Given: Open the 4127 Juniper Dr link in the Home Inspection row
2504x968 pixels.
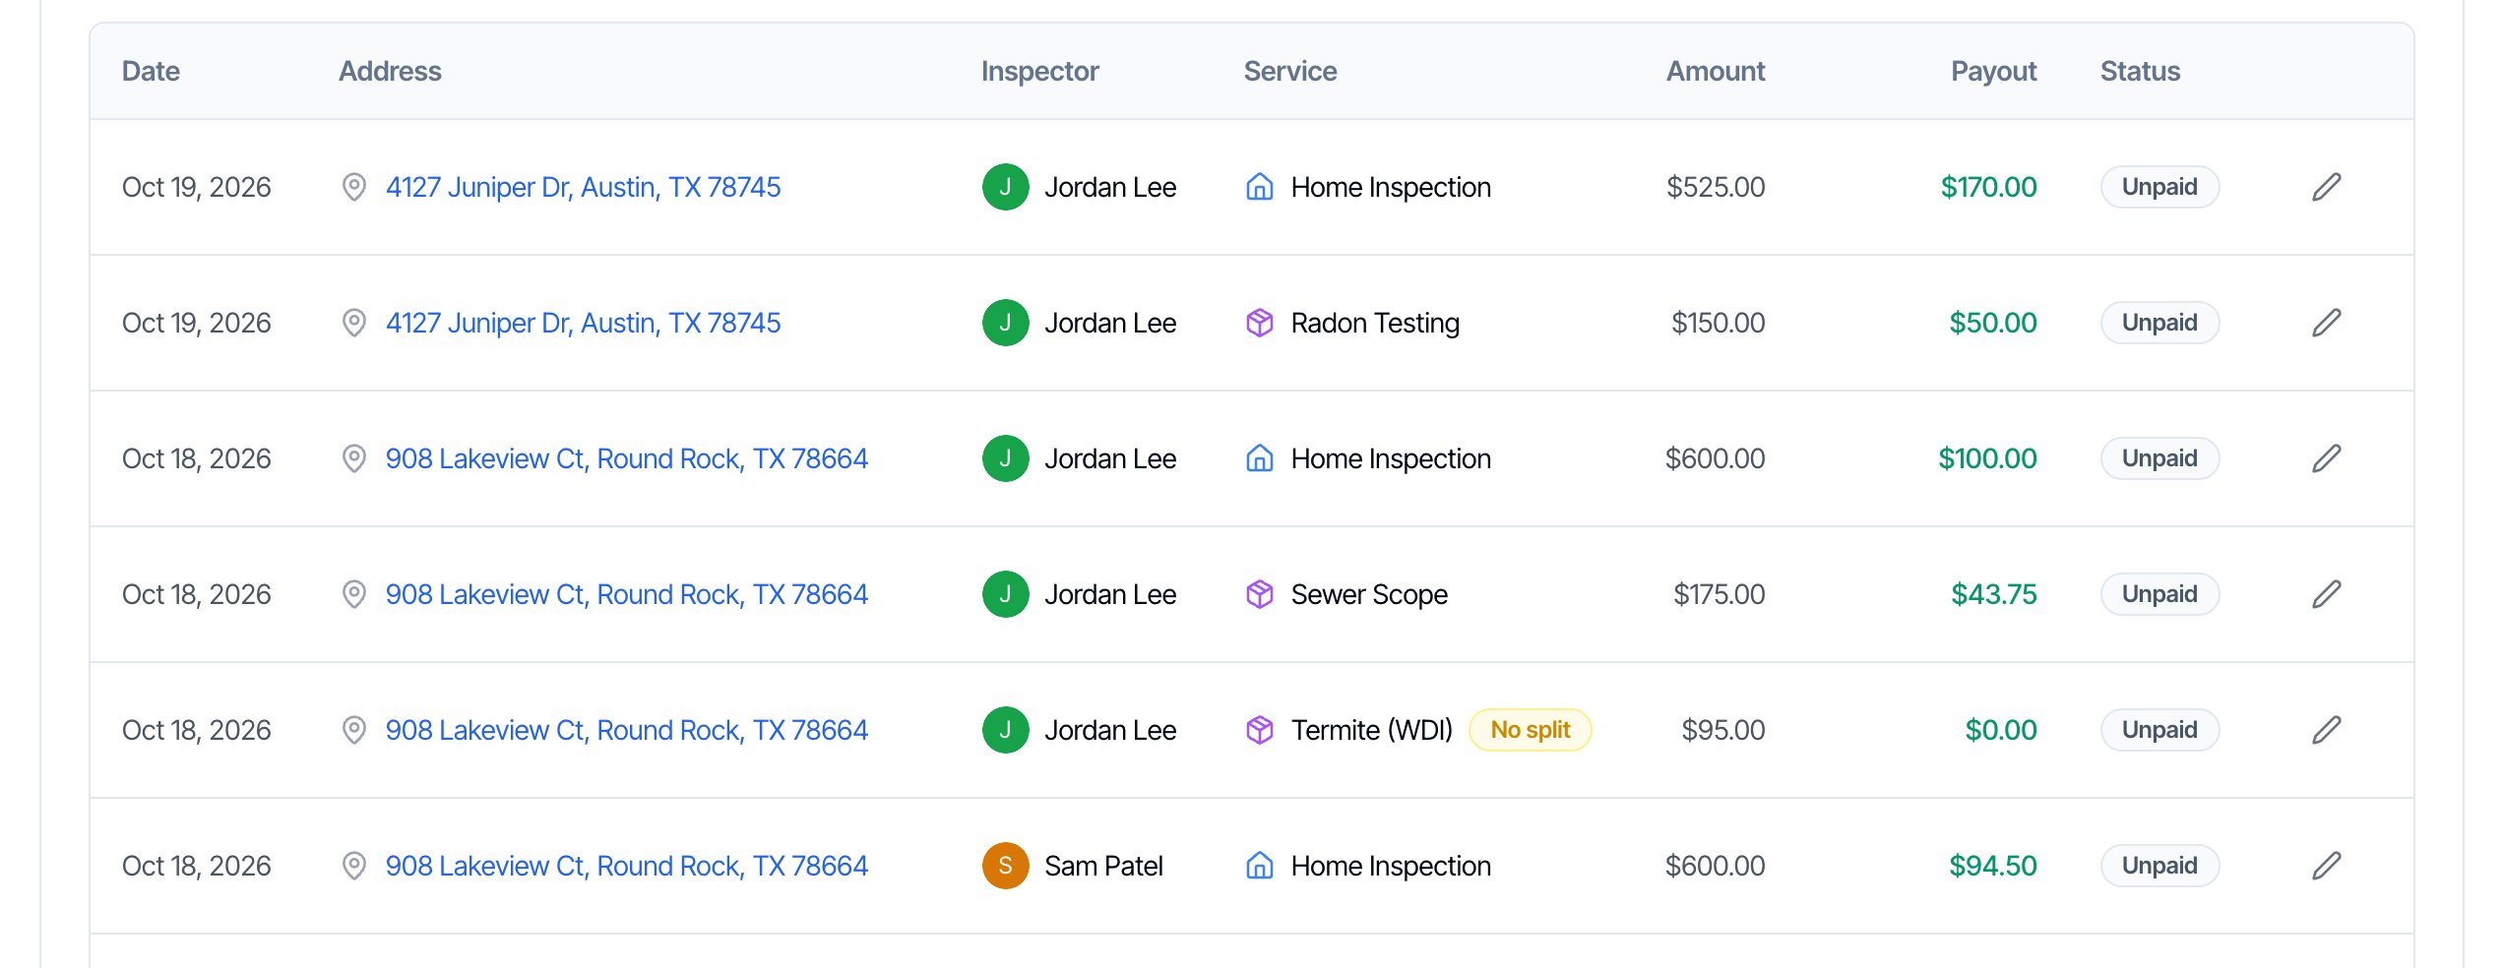Looking at the screenshot, I should (x=583, y=187).
